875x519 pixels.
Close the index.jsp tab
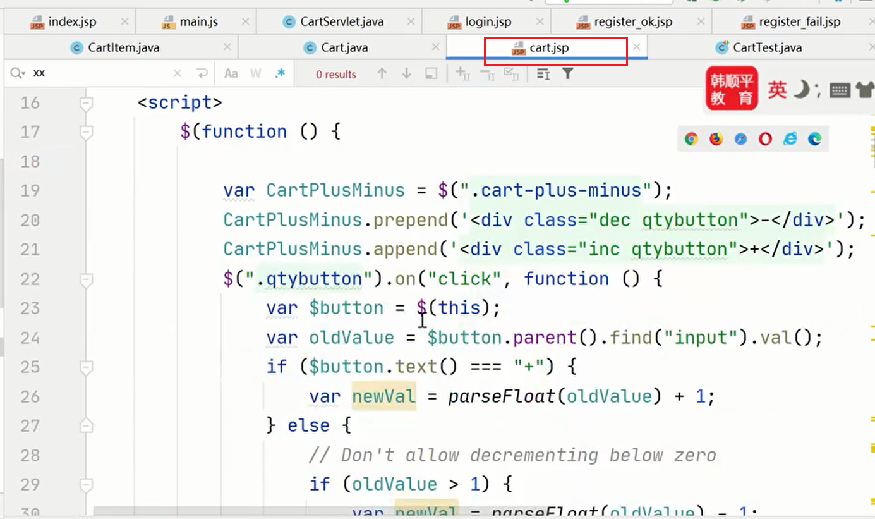[x=124, y=21]
